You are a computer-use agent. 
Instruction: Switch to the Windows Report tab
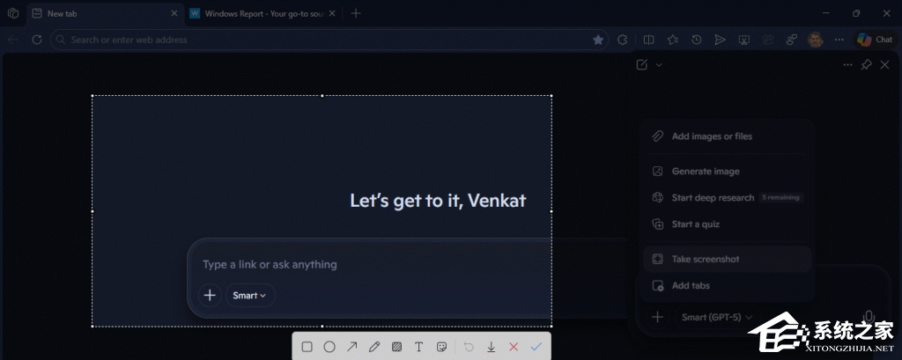click(262, 13)
